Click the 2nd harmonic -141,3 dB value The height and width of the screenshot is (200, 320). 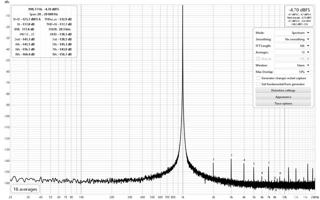28,39
